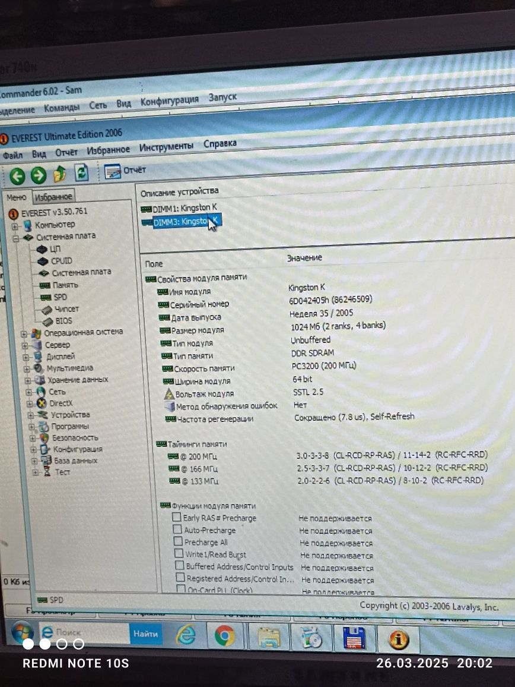Click the Программы icon in tree
Screen dimensions: 515x687
click(43, 426)
